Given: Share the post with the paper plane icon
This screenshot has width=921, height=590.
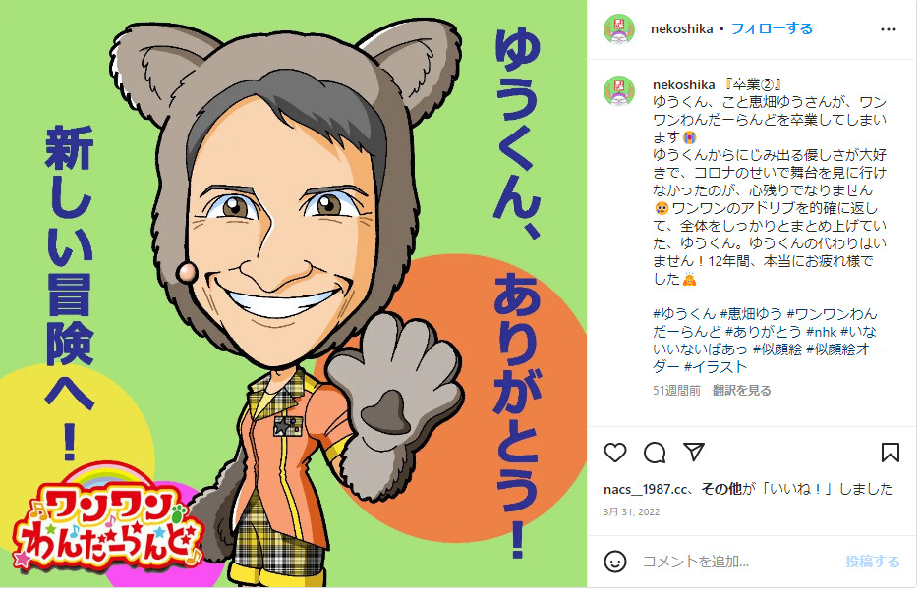Looking at the screenshot, I should click(694, 453).
